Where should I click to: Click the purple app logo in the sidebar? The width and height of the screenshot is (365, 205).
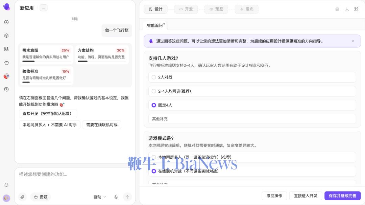(x=6, y=7)
